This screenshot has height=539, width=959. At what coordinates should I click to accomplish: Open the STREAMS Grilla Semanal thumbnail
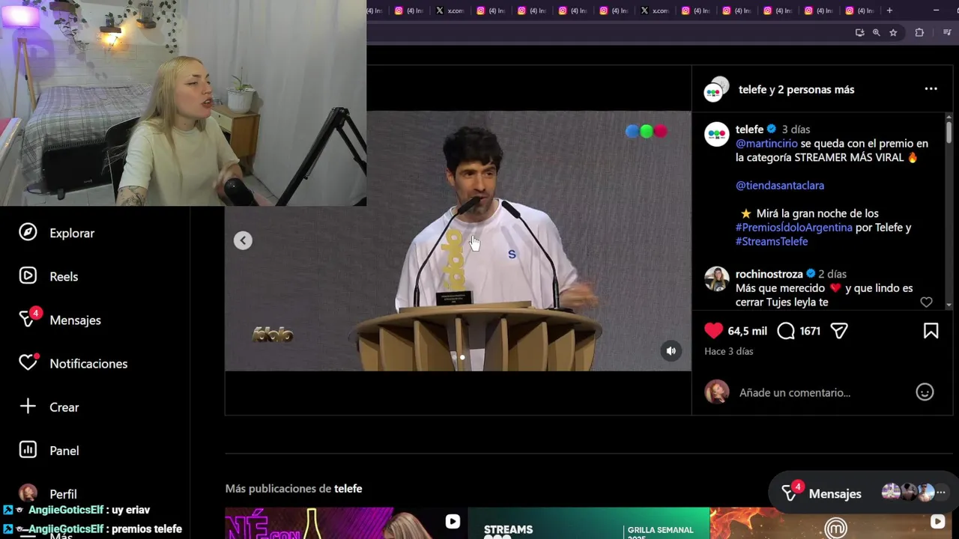588,523
